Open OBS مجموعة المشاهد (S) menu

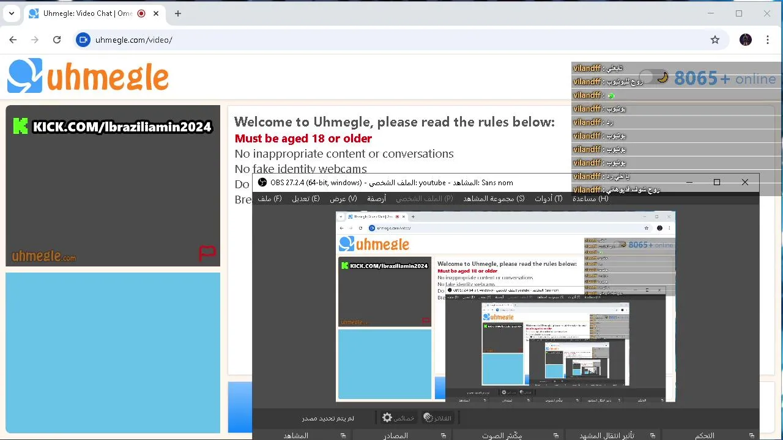494,199
